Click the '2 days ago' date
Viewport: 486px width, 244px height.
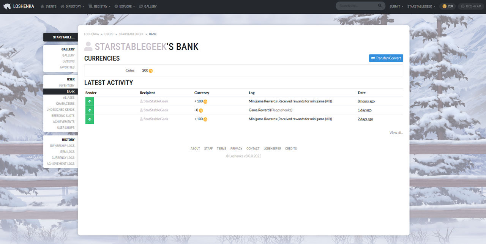click(366, 119)
